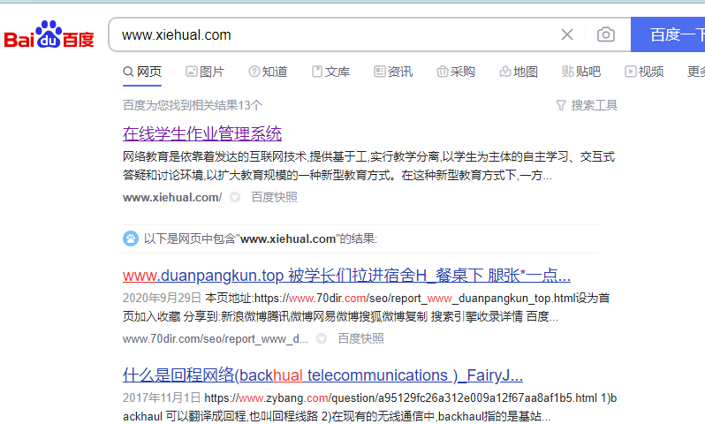Select the 网页 tab

142,72
